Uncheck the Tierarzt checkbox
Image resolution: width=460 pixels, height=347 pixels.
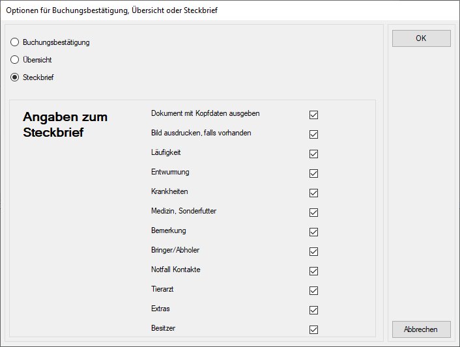[313, 290]
